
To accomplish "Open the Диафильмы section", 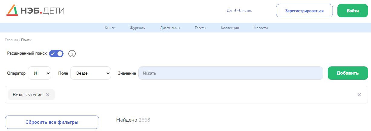I will coord(170,28).
